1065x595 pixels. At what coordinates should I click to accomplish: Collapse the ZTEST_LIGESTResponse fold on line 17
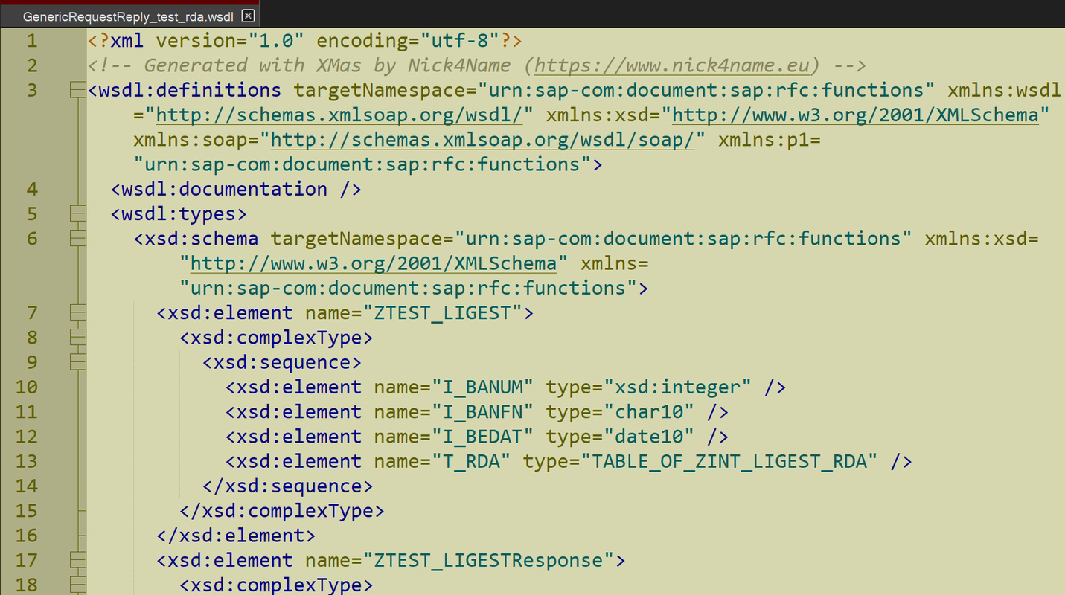(x=77, y=560)
